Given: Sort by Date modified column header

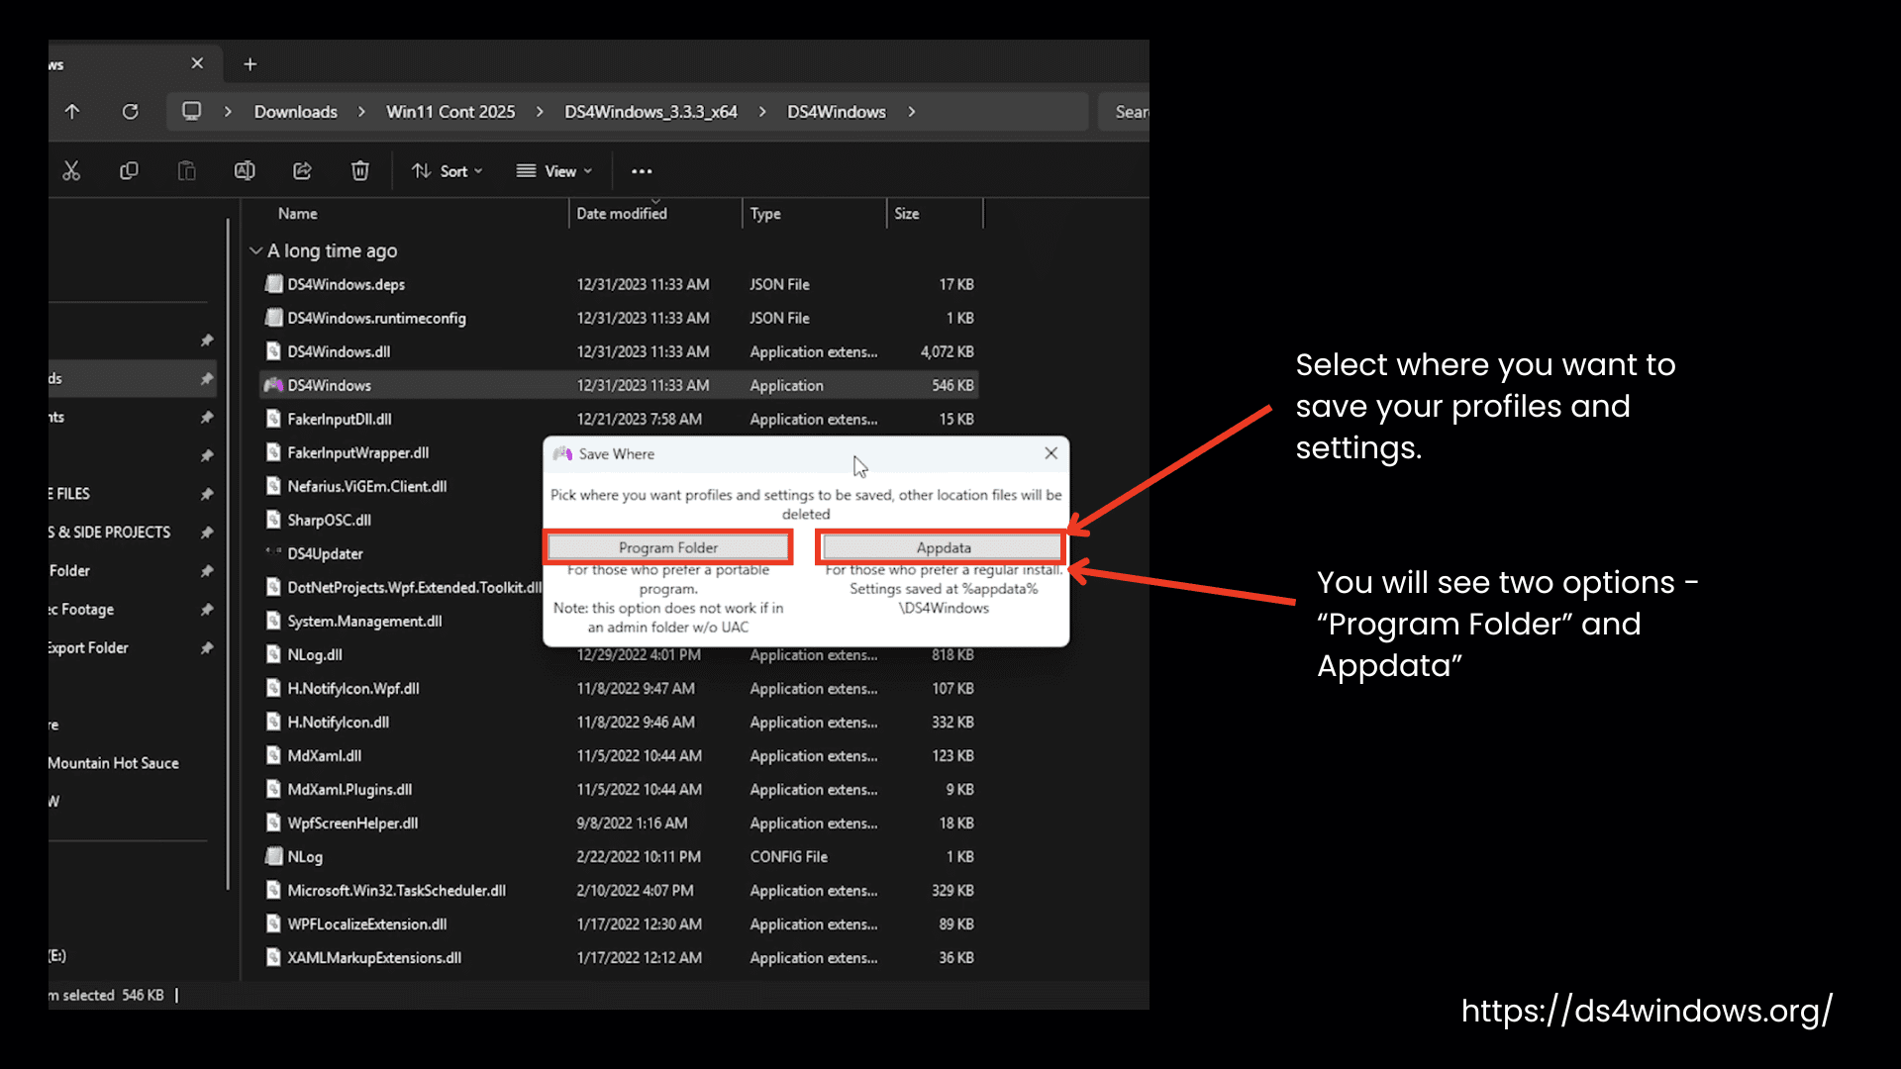Looking at the screenshot, I should coord(622,214).
